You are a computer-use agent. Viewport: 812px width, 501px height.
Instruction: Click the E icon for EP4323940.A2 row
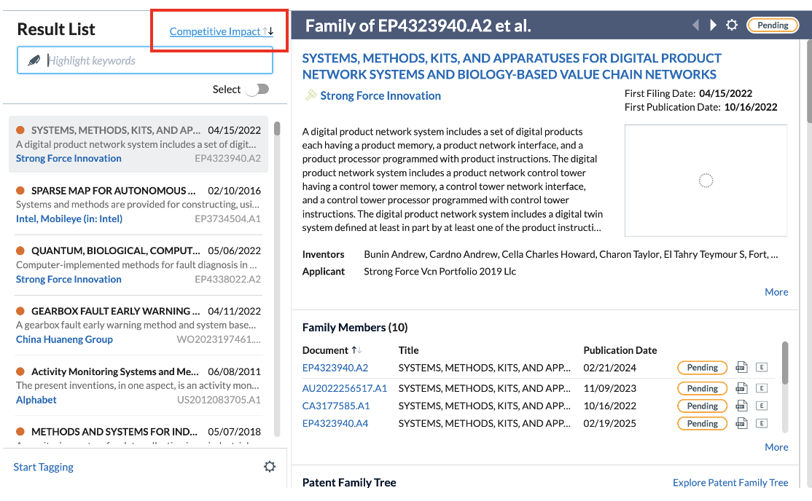[x=761, y=368]
